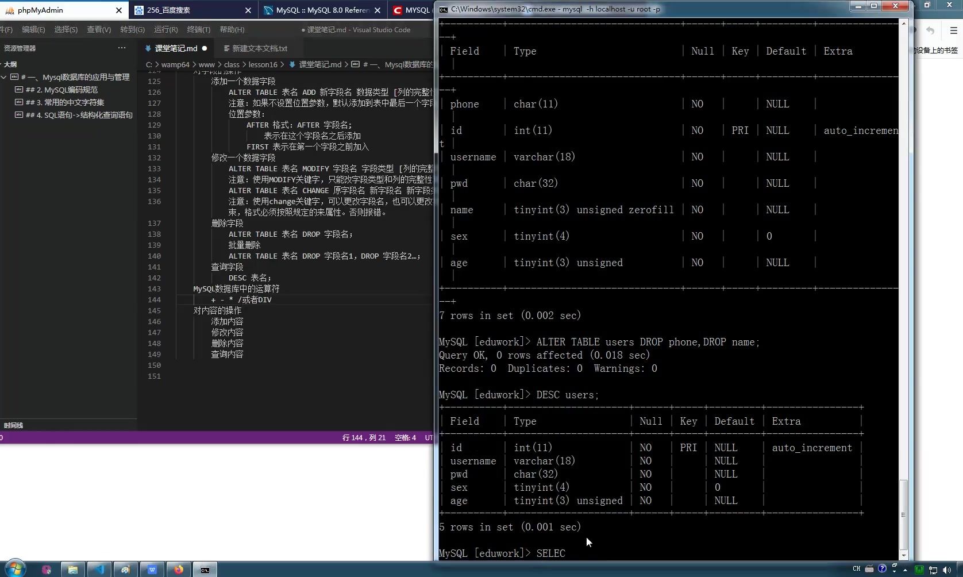Open the 编辑(E) menu in VS Code
The image size is (963, 577).
[33, 29]
